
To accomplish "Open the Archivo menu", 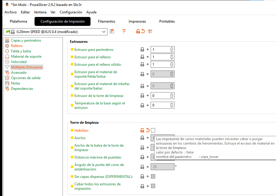I will point(10,12).
